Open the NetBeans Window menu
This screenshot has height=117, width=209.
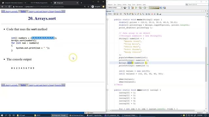pos(139,5)
